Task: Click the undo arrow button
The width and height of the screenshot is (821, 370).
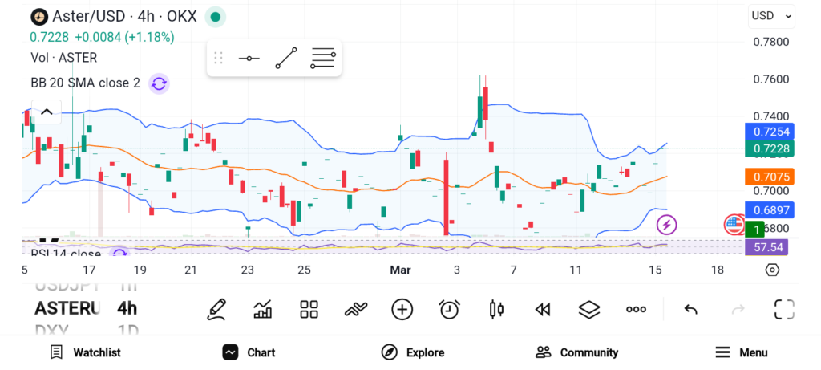Action: 690,309
